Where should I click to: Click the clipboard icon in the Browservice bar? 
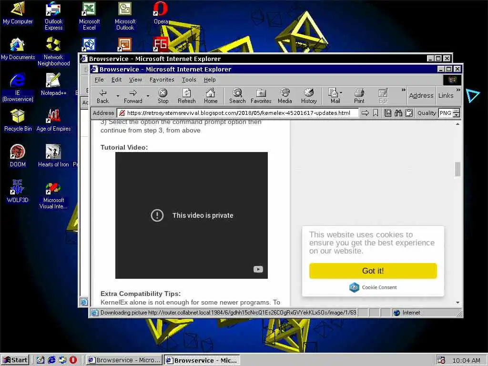(x=409, y=113)
